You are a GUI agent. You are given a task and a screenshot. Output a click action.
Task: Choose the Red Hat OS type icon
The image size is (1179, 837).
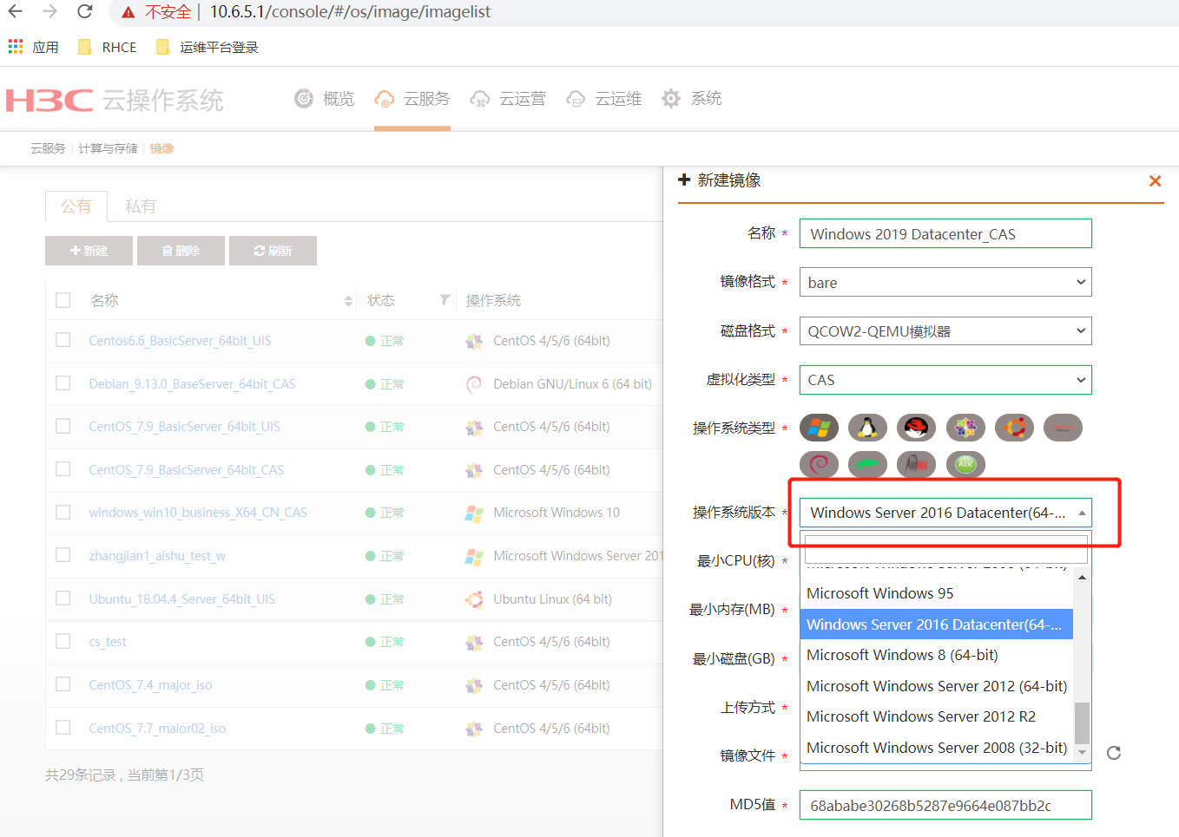click(x=916, y=428)
